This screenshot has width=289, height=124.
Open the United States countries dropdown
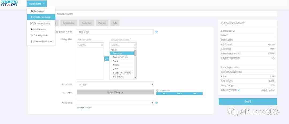(x=115, y=92)
